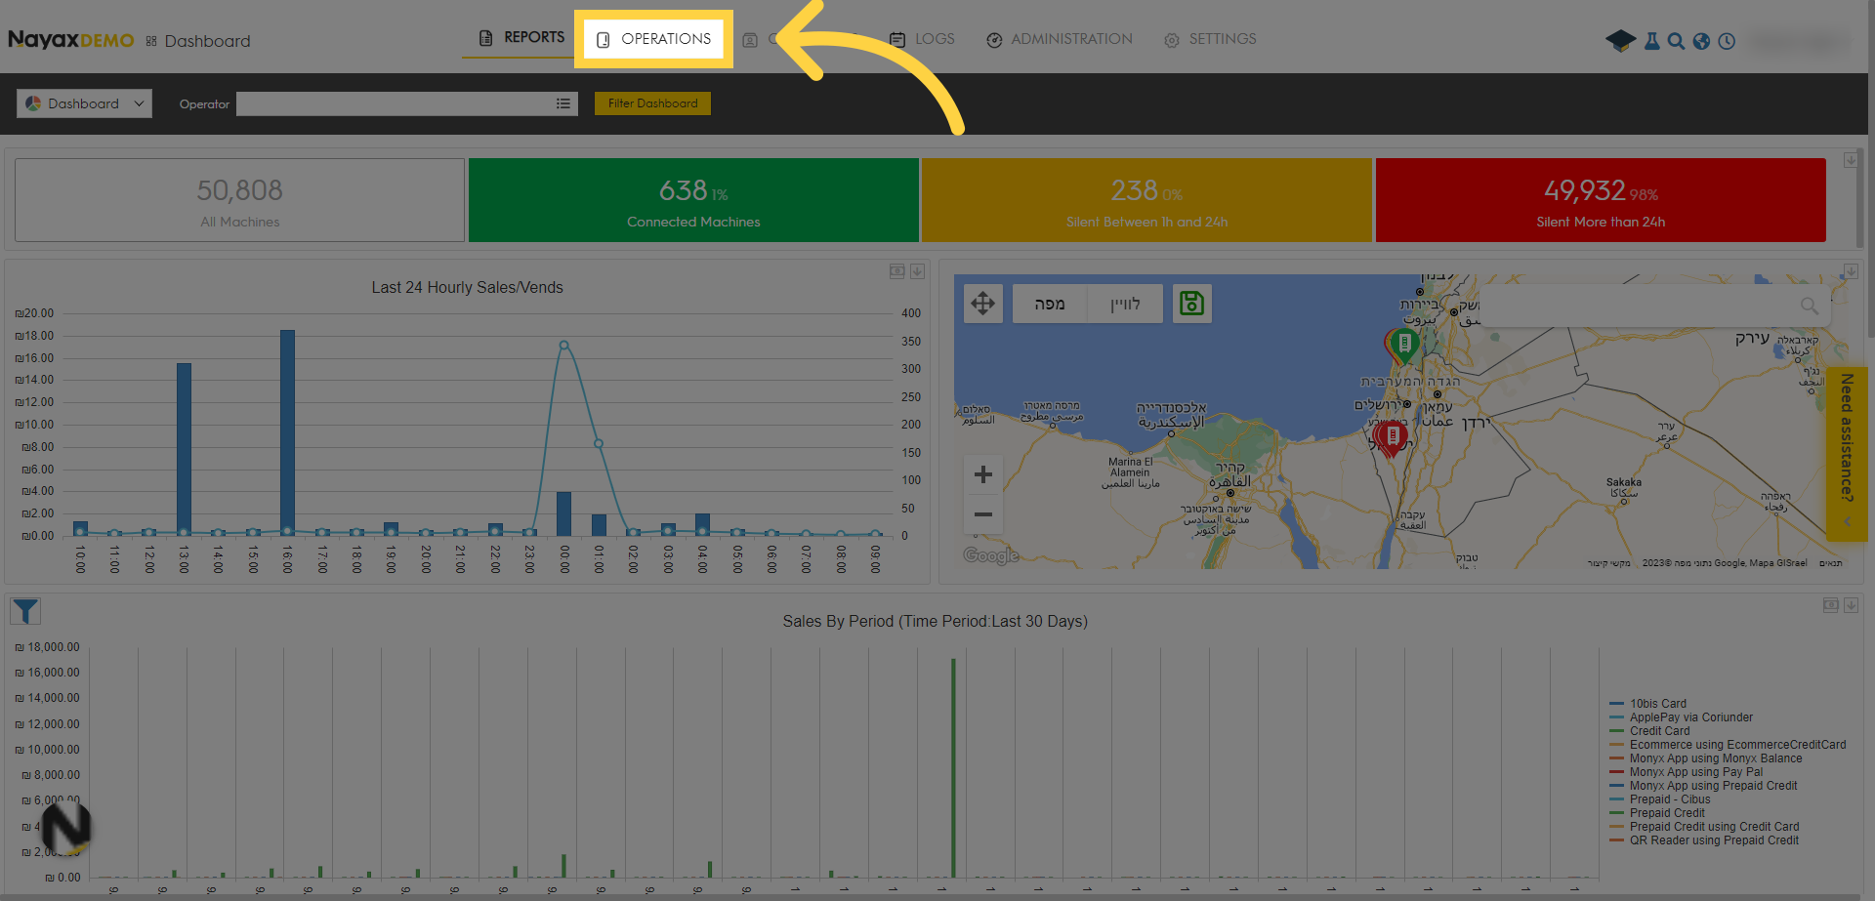Open the SETTINGS menu tab

click(x=1210, y=39)
